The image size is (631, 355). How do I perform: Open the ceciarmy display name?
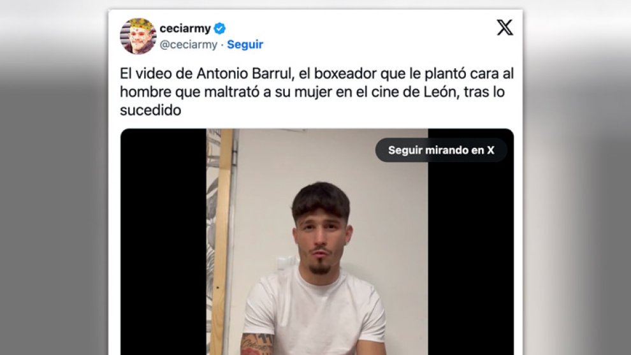coord(185,29)
